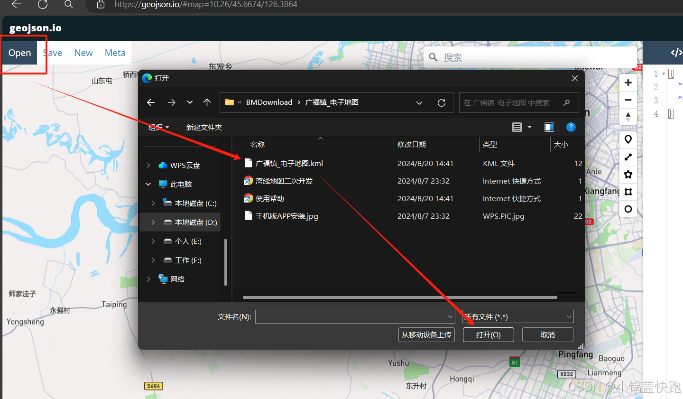This screenshot has height=399, width=683.
Task: Go back in the file dialog
Action: [x=151, y=102]
